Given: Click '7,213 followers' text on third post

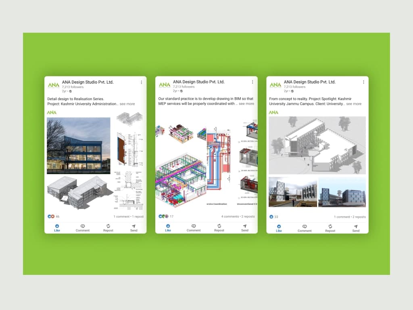Looking at the screenshot, I should [x=294, y=87].
